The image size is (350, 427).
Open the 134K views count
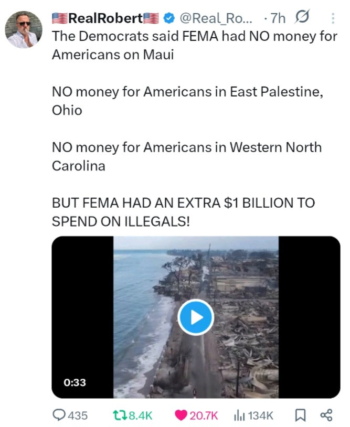click(x=261, y=415)
